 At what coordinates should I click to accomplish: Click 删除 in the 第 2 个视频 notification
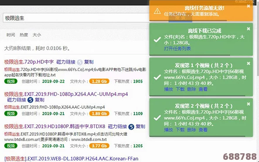191,130
